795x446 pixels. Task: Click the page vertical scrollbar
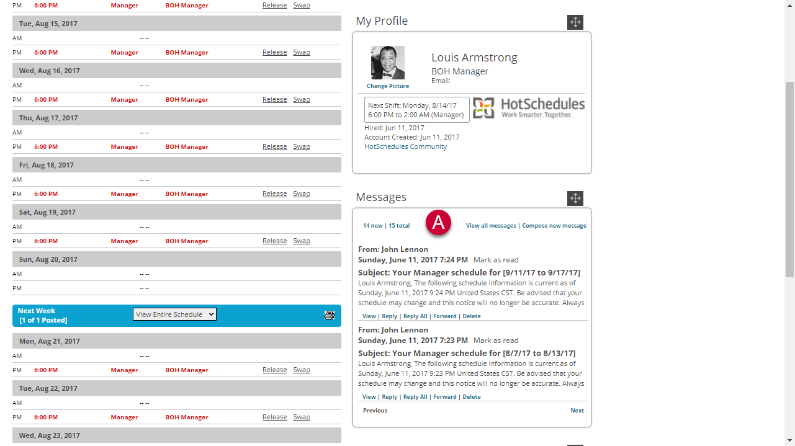click(789, 180)
